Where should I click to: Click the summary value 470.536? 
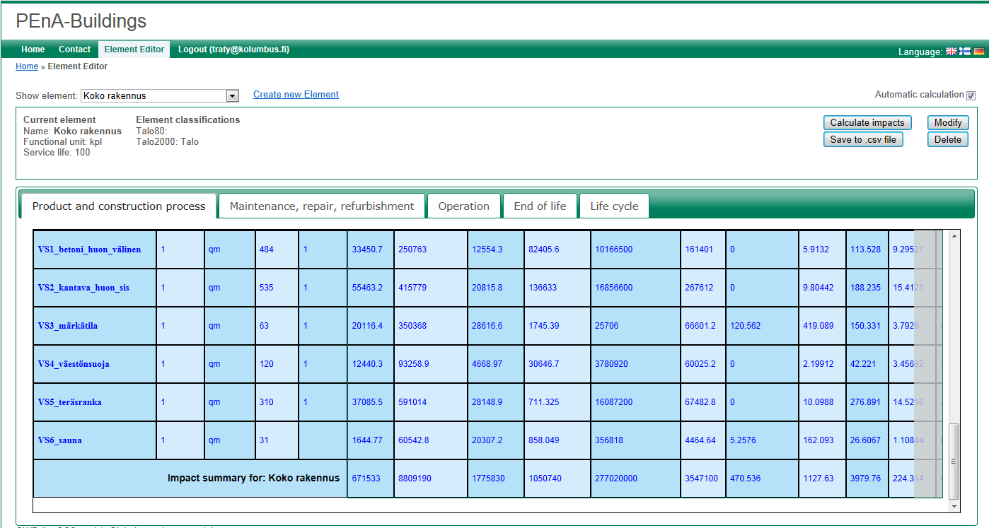pyautogui.click(x=746, y=479)
